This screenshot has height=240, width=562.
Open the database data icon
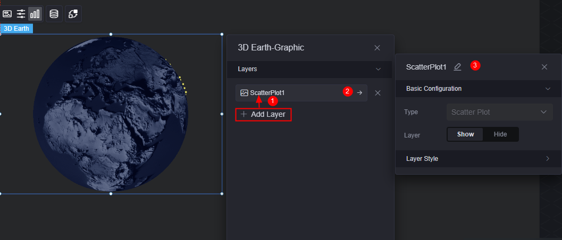(x=54, y=14)
